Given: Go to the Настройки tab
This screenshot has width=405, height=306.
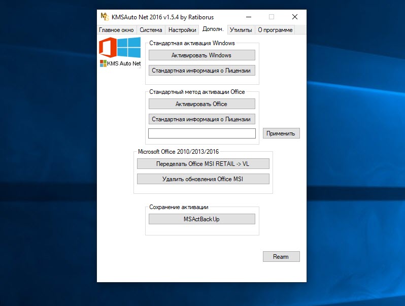Looking at the screenshot, I should tap(182, 30).
